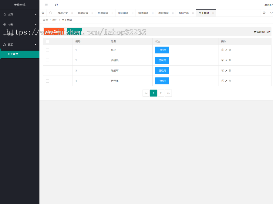The width and height of the screenshot is (273, 204).
Task: Click the pencil edit icon in row 1
Action: 226,50
